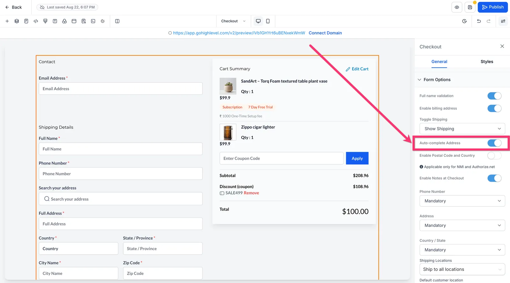Click the Publish button
The height and width of the screenshot is (283, 510).
[493, 7]
